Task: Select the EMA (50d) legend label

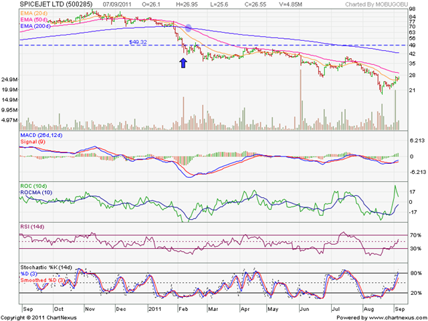Action: click(33, 19)
